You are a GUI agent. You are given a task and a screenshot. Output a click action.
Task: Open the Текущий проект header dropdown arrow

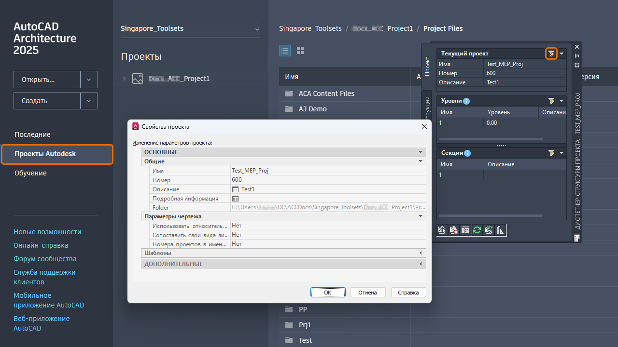(x=562, y=53)
